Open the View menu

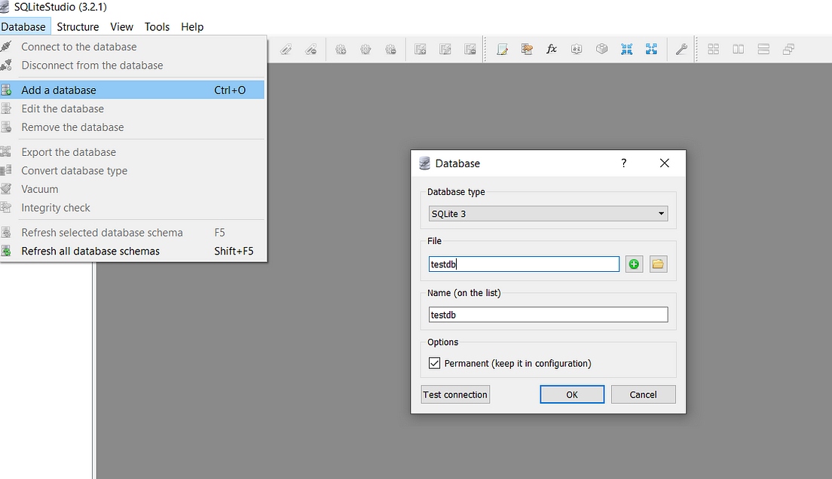pyautogui.click(x=121, y=27)
